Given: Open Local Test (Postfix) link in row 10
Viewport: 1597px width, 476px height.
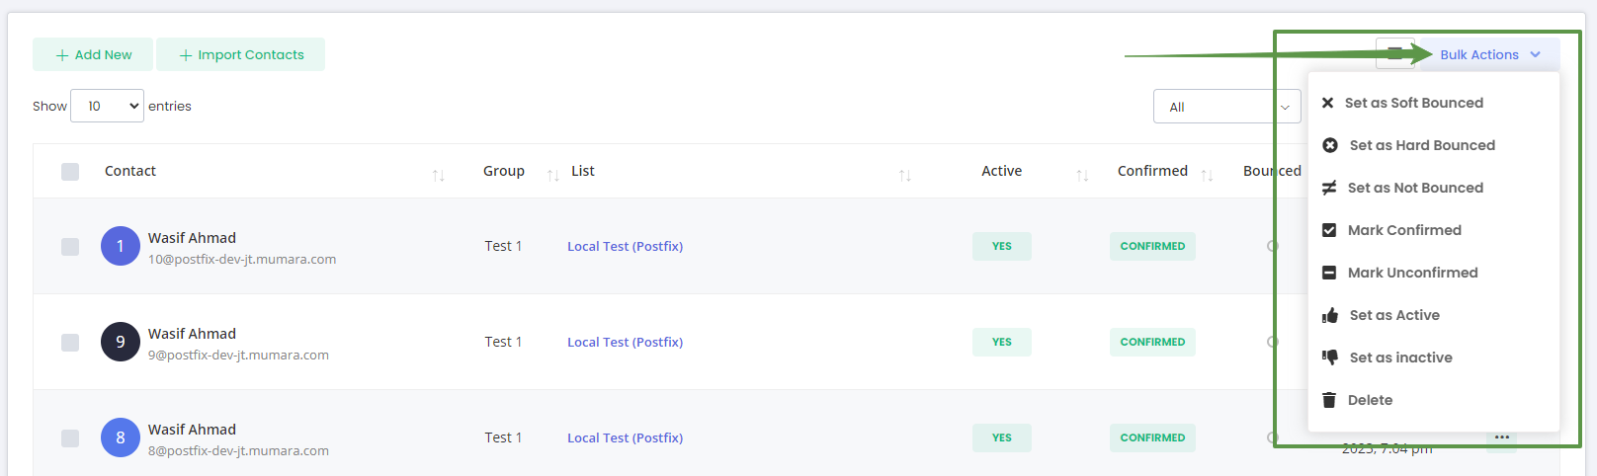Looking at the screenshot, I should point(625,246).
